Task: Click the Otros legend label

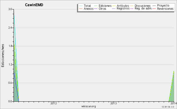Action: click(x=102, y=9)
